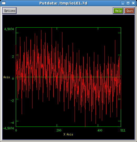This screenshot has width=137, height=142.
Task: Click the X Axis label
Action: tap(68, 134)
